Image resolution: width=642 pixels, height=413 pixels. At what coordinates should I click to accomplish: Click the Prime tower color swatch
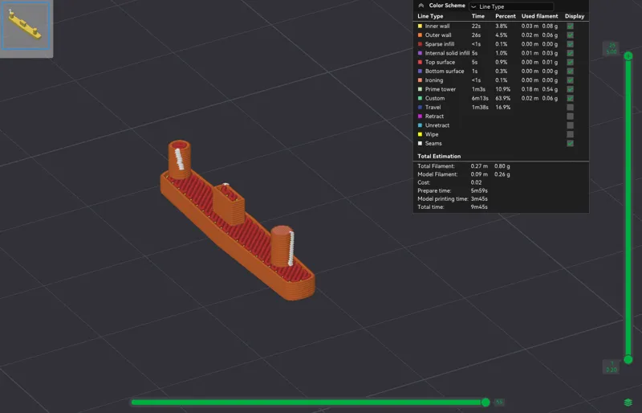[x=420, y=89]
